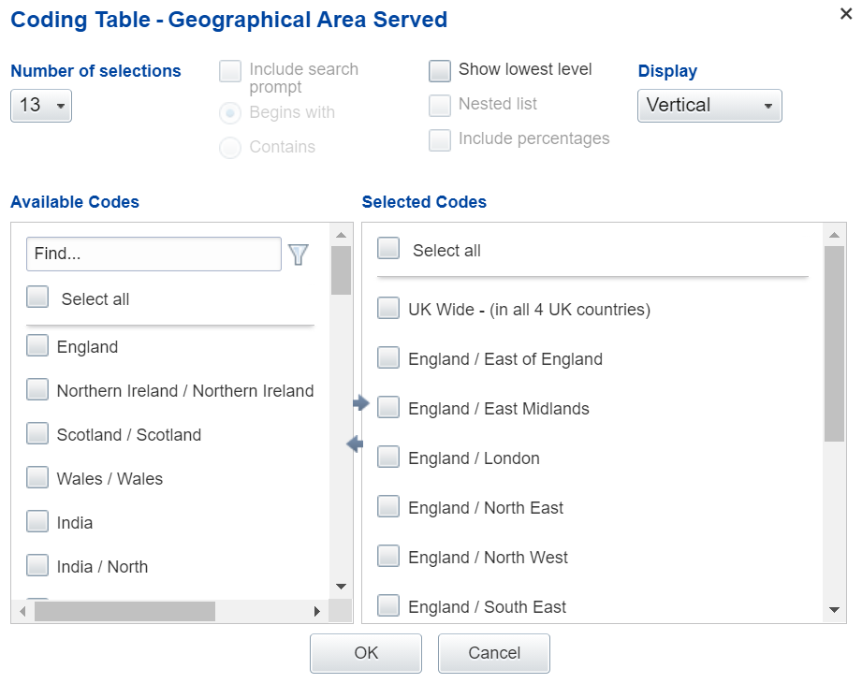Enable the Show lowest level checkbox
Viewport: 862px width, 683px height.
pos(440,70)
